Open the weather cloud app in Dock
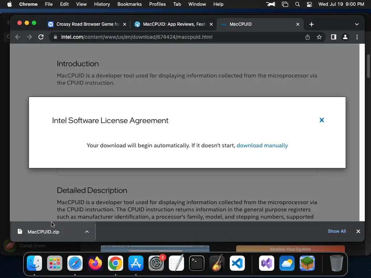 point(287,264)
